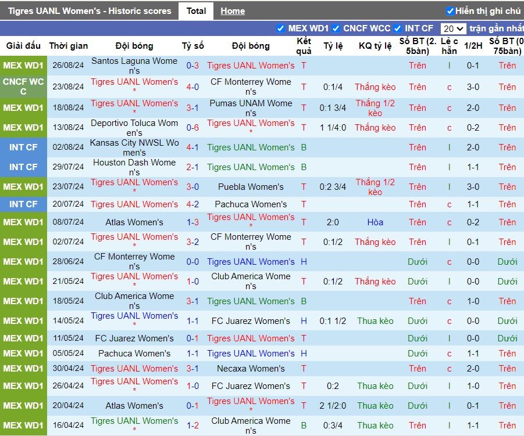Screen dimensions: 524x436
Task: Open Houston Dash Women's team link
Action: coord(134,167)
